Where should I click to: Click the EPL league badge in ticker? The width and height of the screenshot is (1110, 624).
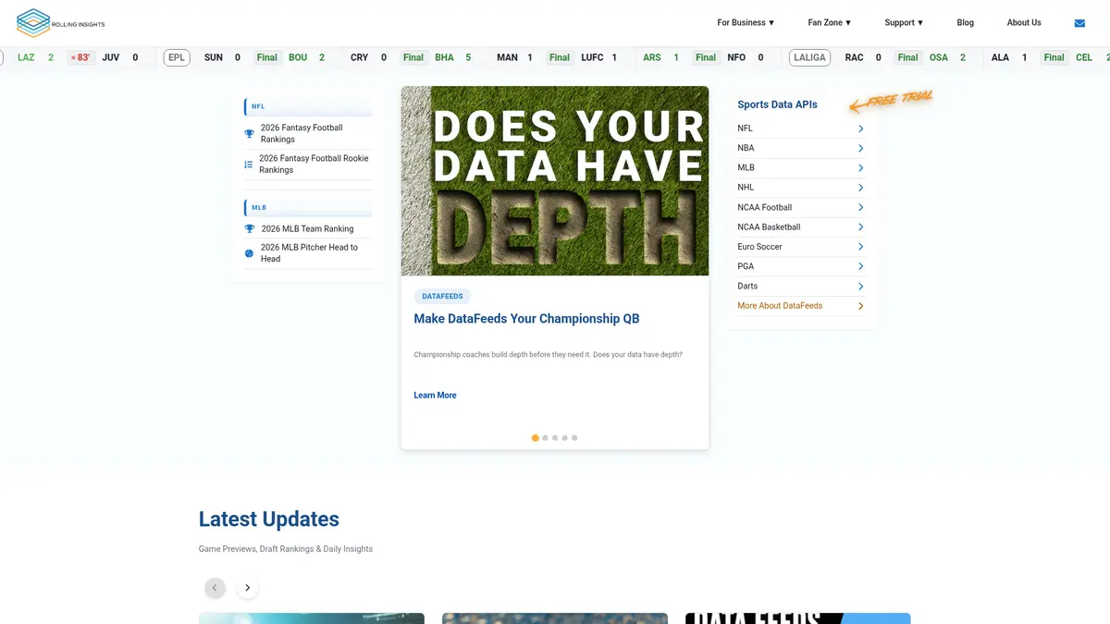click(177, 57)
